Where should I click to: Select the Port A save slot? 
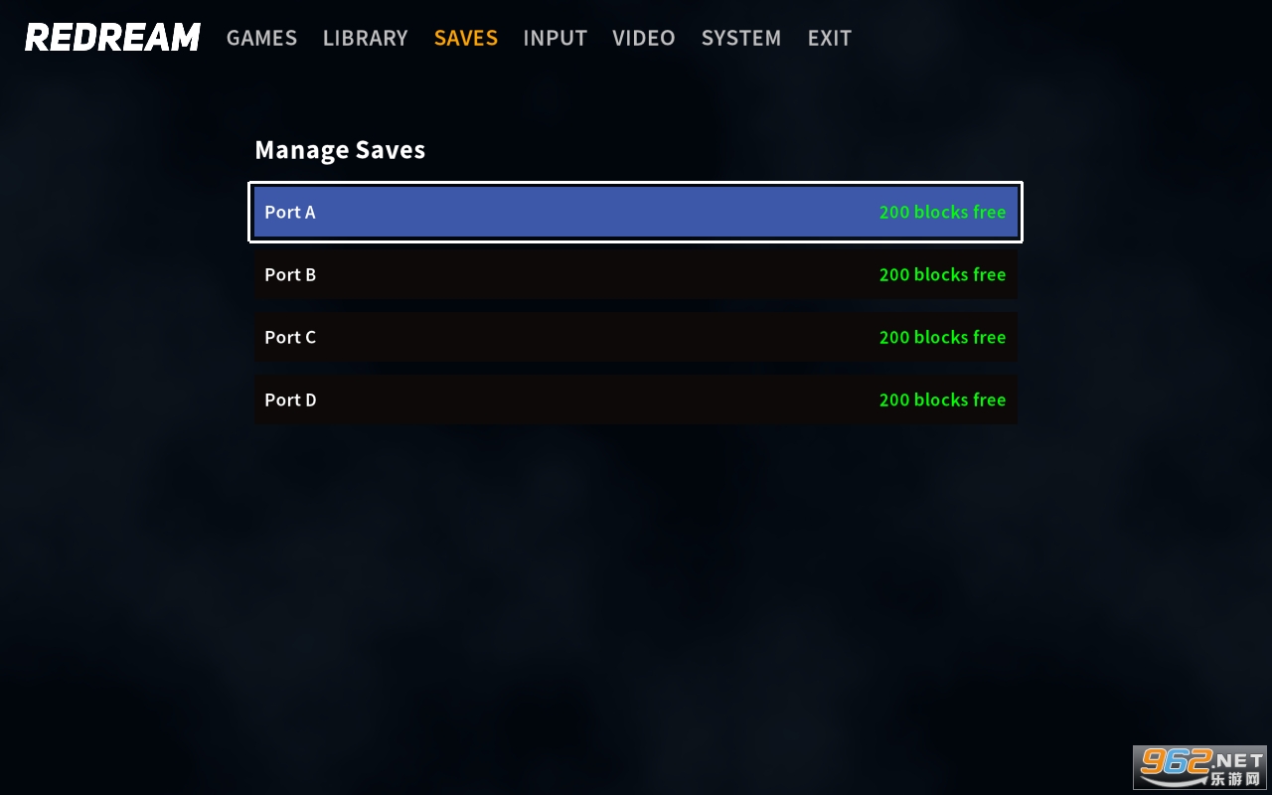point(635,212)
